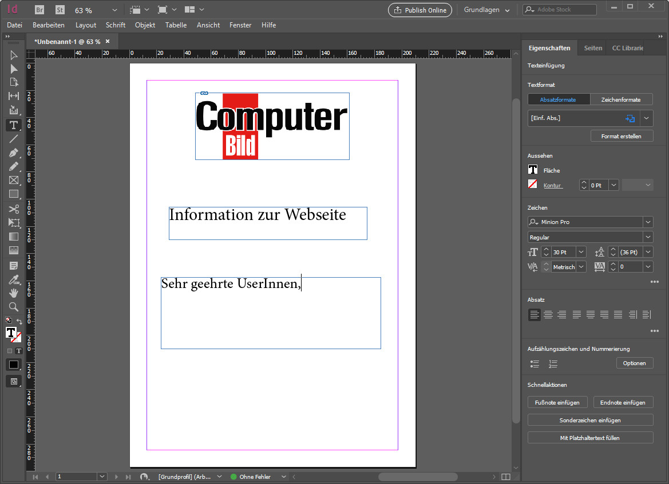The height and width of the screenshot is (484, 669).
Task: Pick the Scissors tool
Action: point(14,209)
